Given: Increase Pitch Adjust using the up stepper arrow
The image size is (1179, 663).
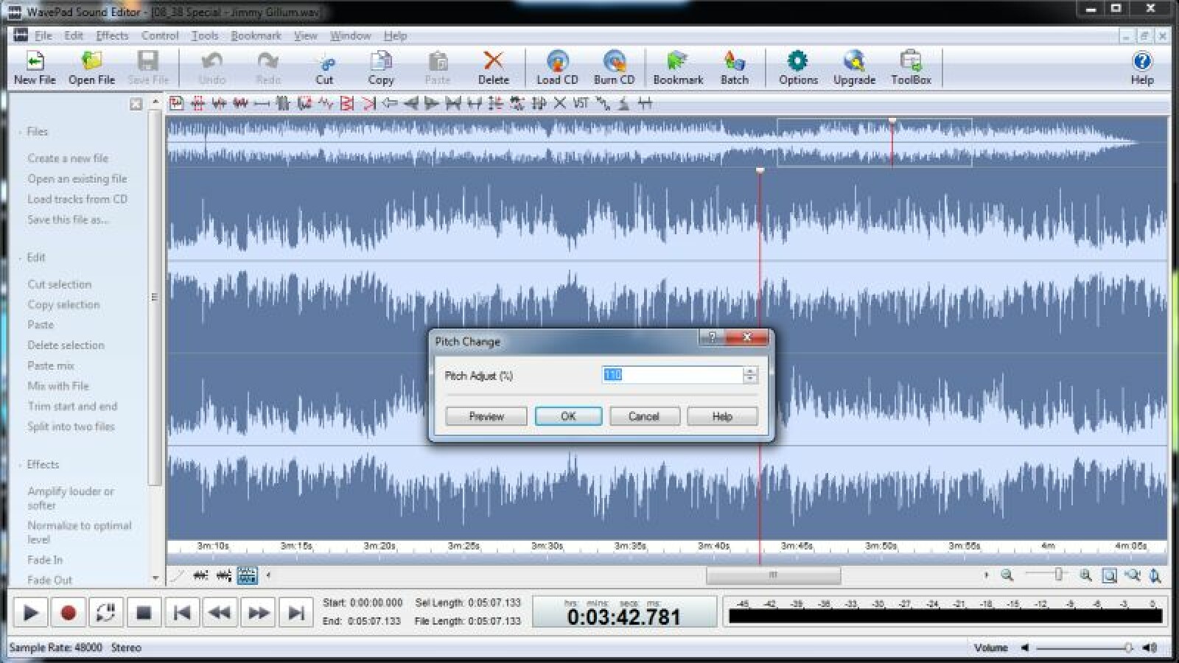Looking at the screenshot, I should click(x=749, y=371).
